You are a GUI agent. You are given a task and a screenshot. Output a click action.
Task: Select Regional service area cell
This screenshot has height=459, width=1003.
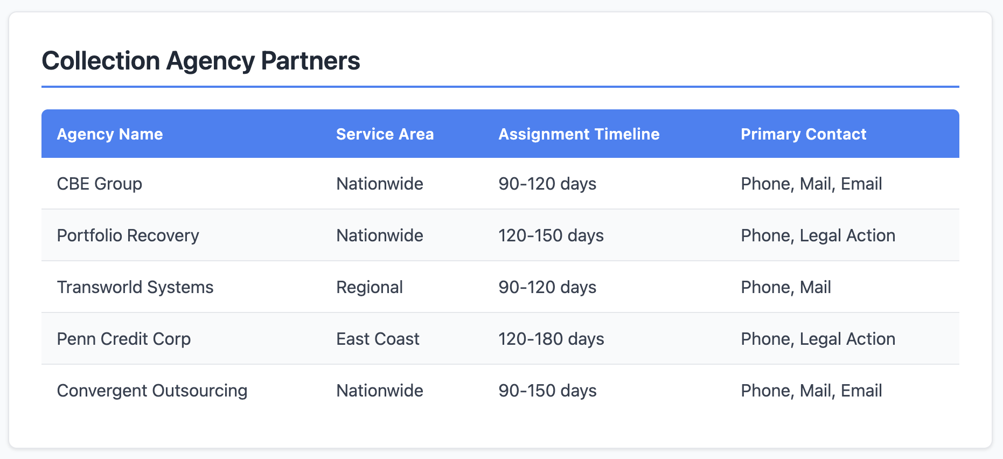pos(370,287)
